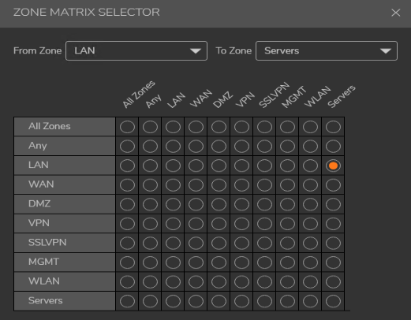Select the Servers to DMZ radio button

point(219,301)
